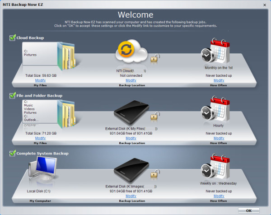Modify the Hourly backup schedule
The image size is (271, 215).
click(x=219, y=138)
